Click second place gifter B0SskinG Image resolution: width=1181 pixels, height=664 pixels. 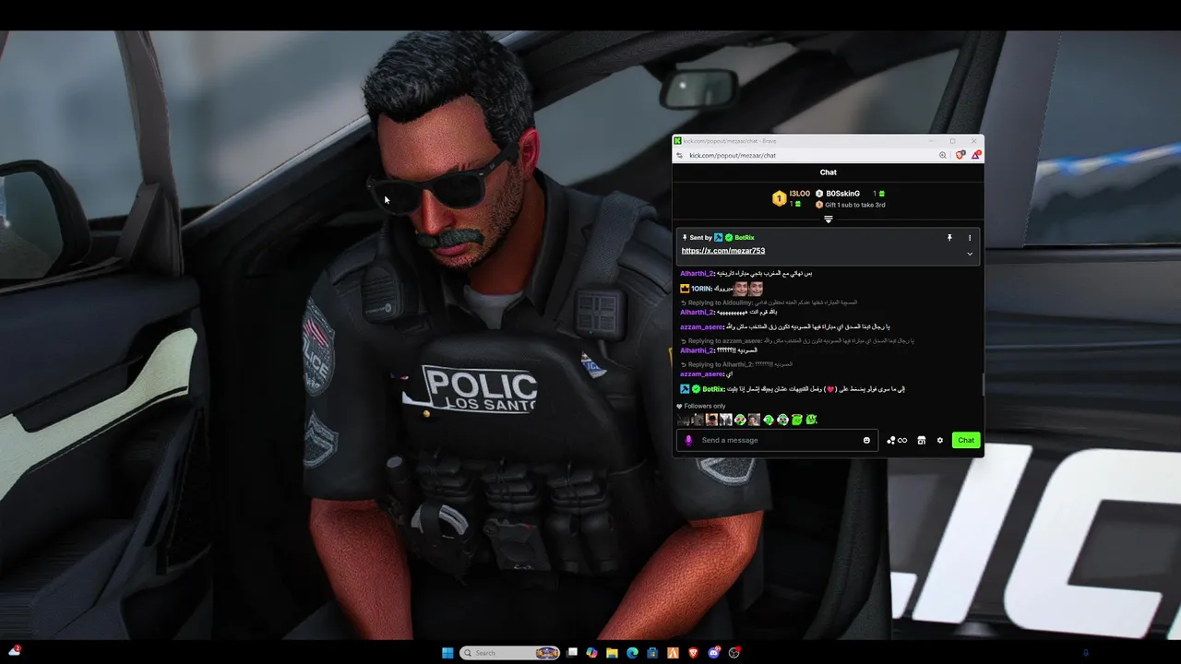(843, 194)
